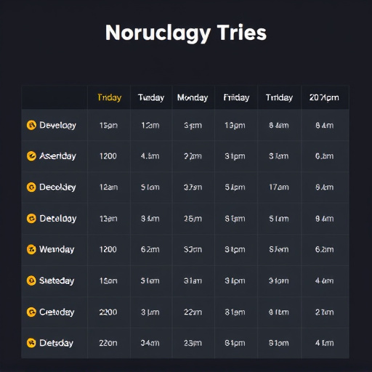This screenshot has width=372, height=372.
Task: Click the yellow icon beside Detelday
Action: tap(31, 219)
